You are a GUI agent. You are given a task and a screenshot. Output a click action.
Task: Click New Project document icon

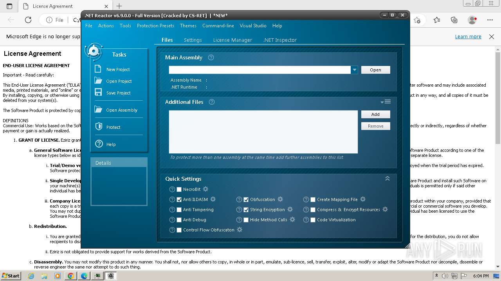(x=98, y=69)
